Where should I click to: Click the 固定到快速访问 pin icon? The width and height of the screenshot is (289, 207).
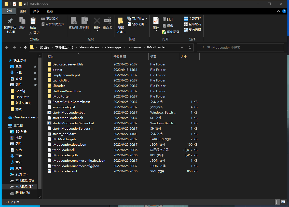(x=10, y=21)
